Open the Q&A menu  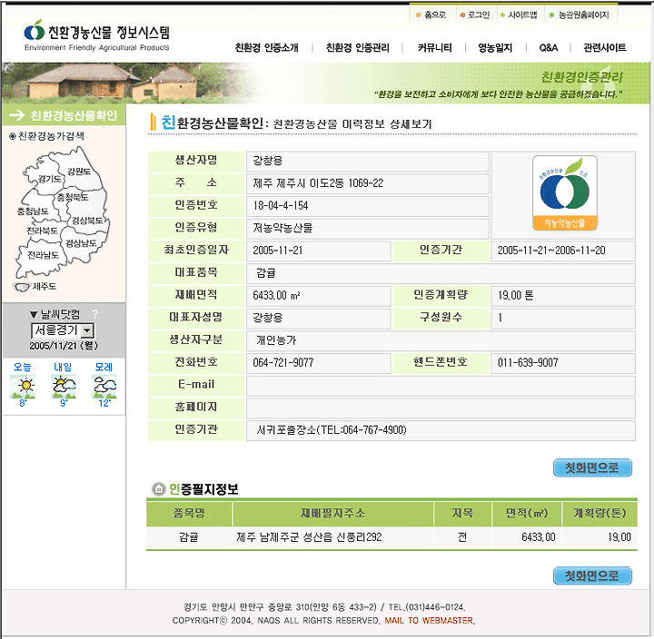(x=549, y=47)
